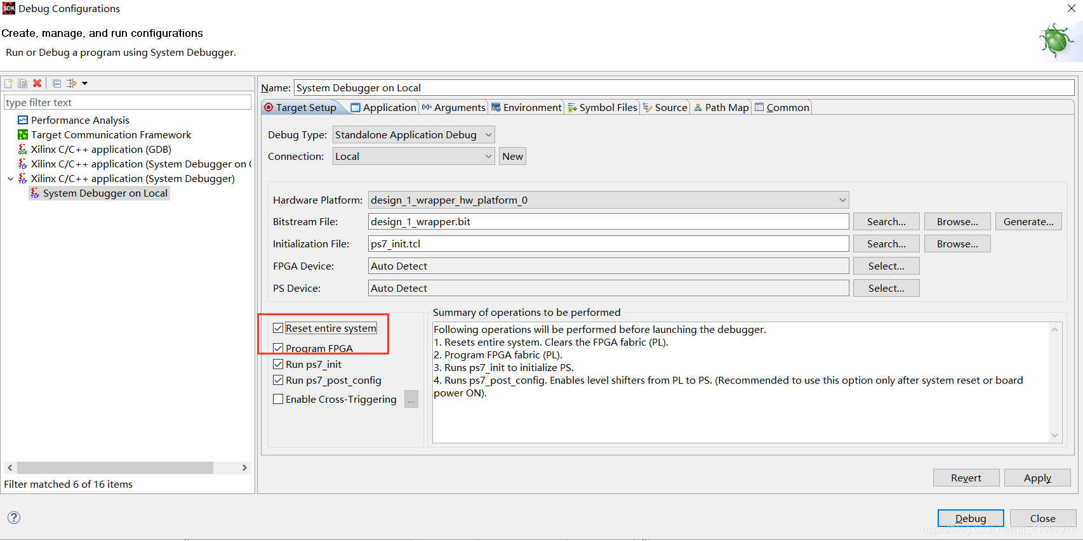Click the New launch configuration icon
The height and width of the screenshot is (541, 1083).
[8, 83]
